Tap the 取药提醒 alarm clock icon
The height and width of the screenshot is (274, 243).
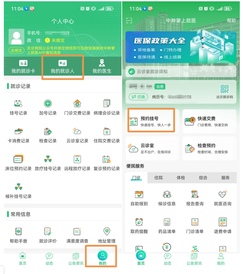139,222
